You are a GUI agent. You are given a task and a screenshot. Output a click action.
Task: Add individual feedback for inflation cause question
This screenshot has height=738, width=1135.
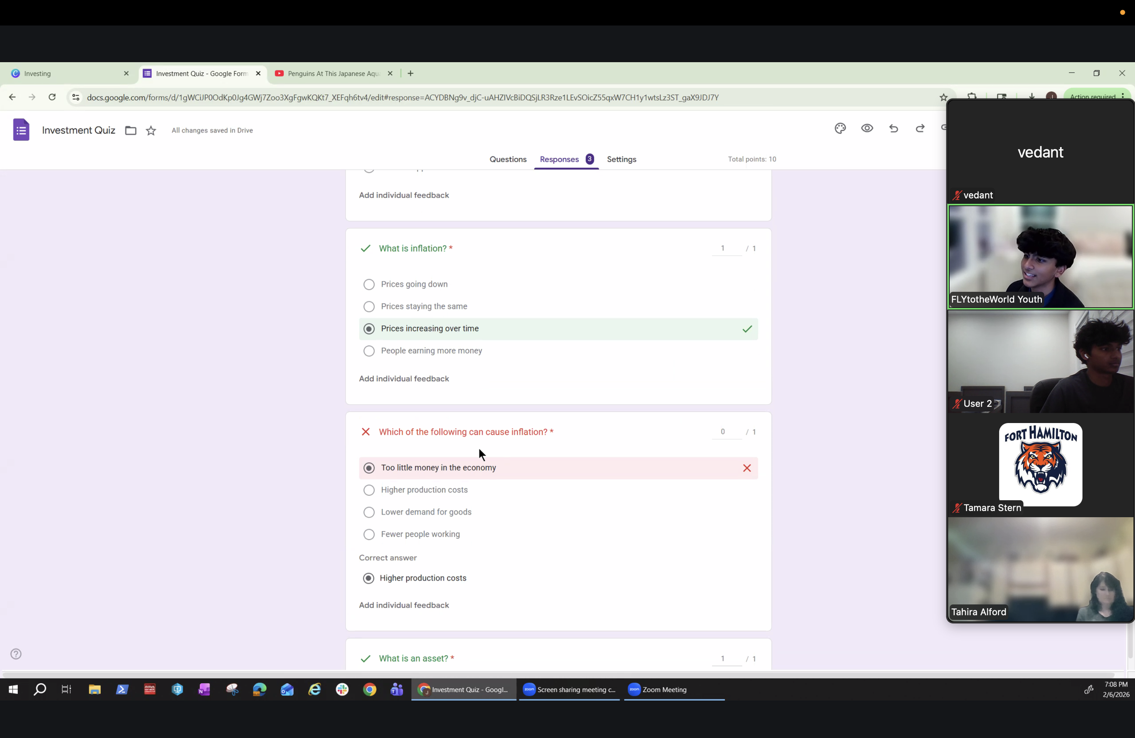coord(404,605)
